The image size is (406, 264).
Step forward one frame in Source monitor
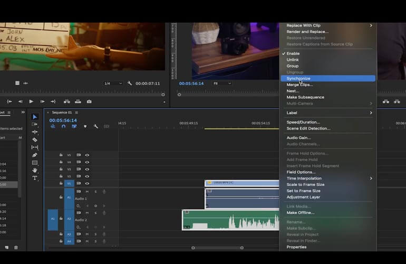42,101
